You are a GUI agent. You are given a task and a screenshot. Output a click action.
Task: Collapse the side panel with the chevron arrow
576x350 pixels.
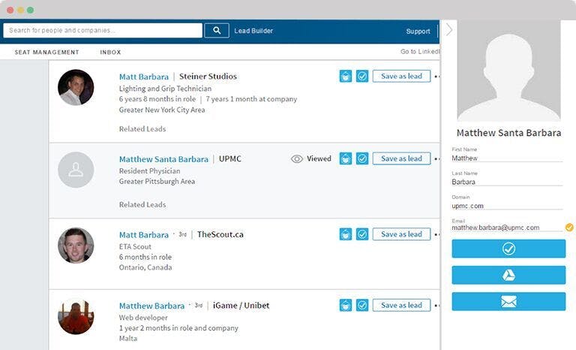[x=449, y=29]
